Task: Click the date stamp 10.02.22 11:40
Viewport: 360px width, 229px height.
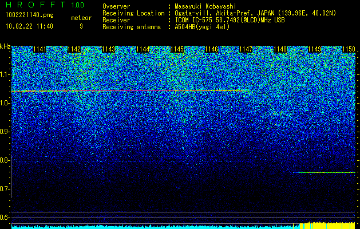Action: (29, 26)
